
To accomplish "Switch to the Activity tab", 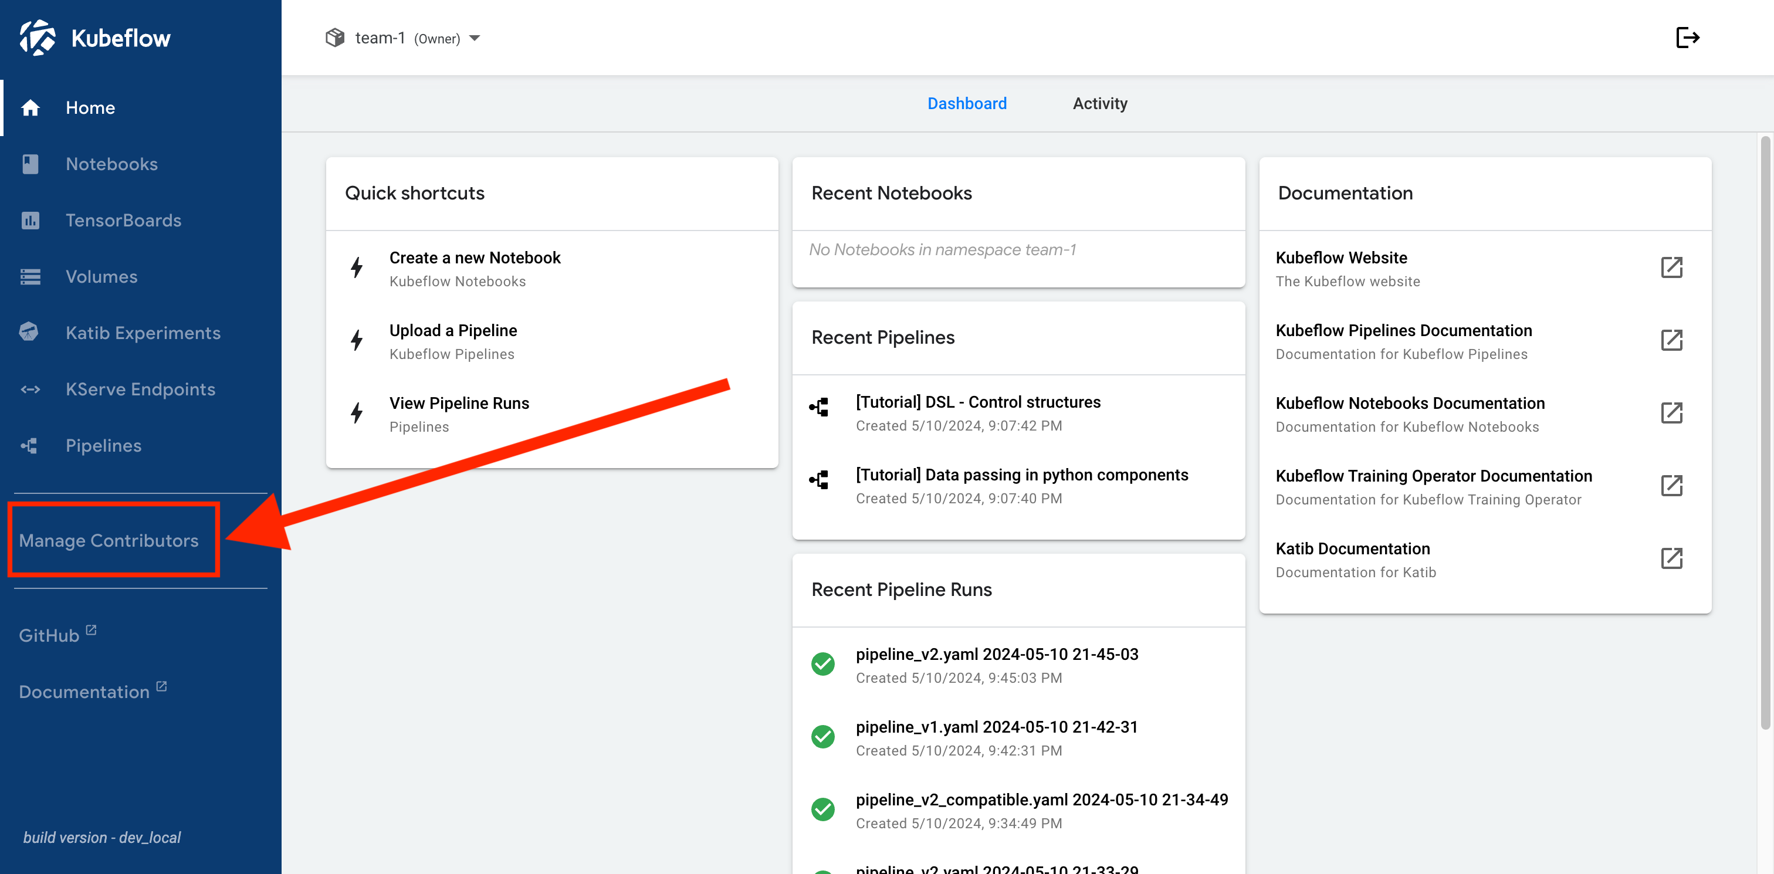I will tap(1100, 103).
